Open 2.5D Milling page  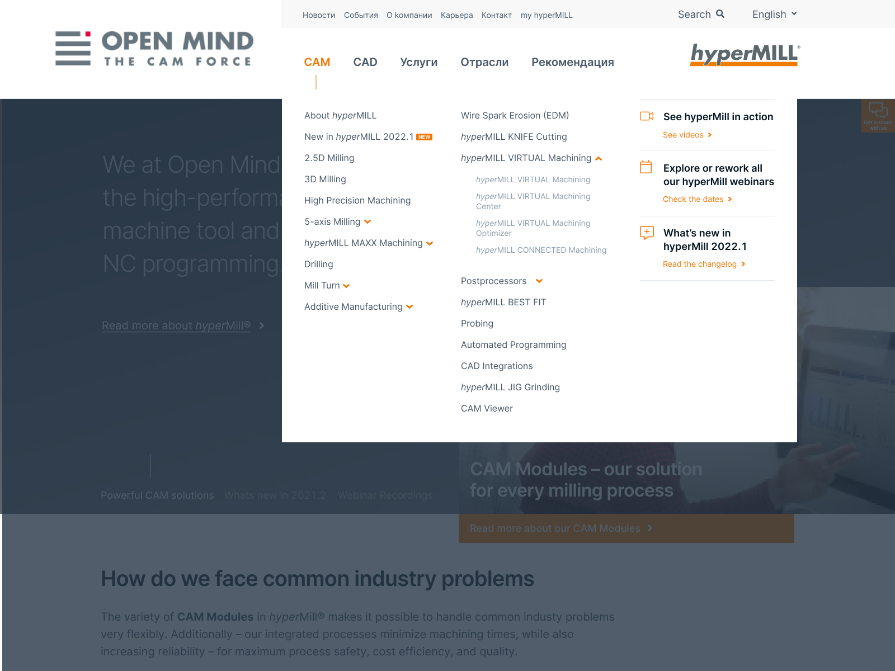pos(329,158)
